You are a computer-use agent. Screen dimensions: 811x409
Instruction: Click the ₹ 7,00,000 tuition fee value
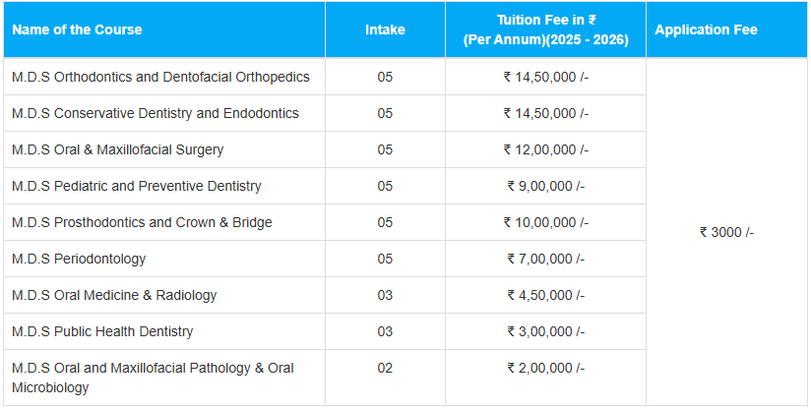point(545,259)
